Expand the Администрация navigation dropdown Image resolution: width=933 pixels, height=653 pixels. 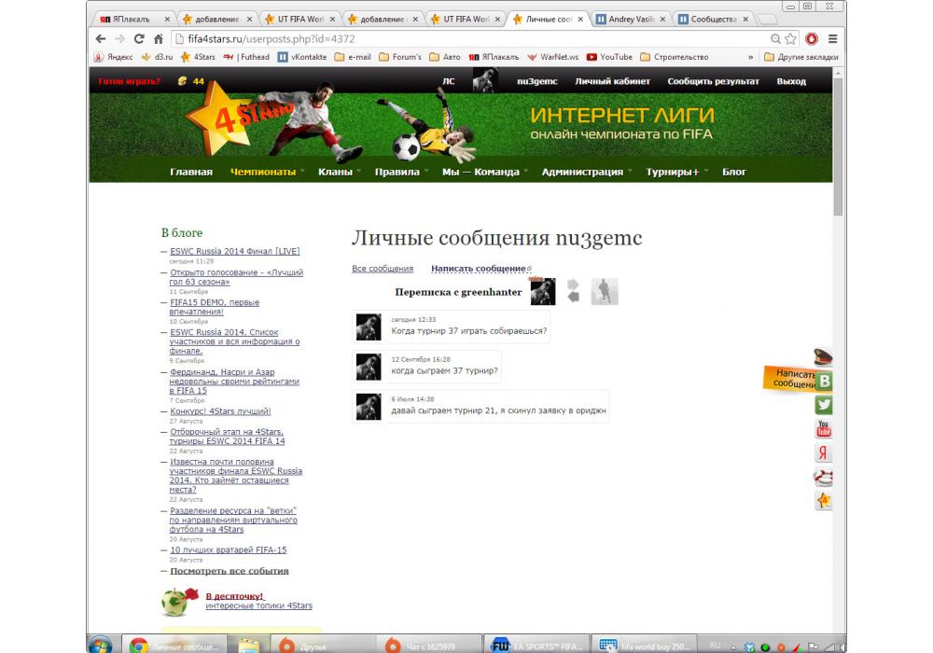tap(586, 172)
